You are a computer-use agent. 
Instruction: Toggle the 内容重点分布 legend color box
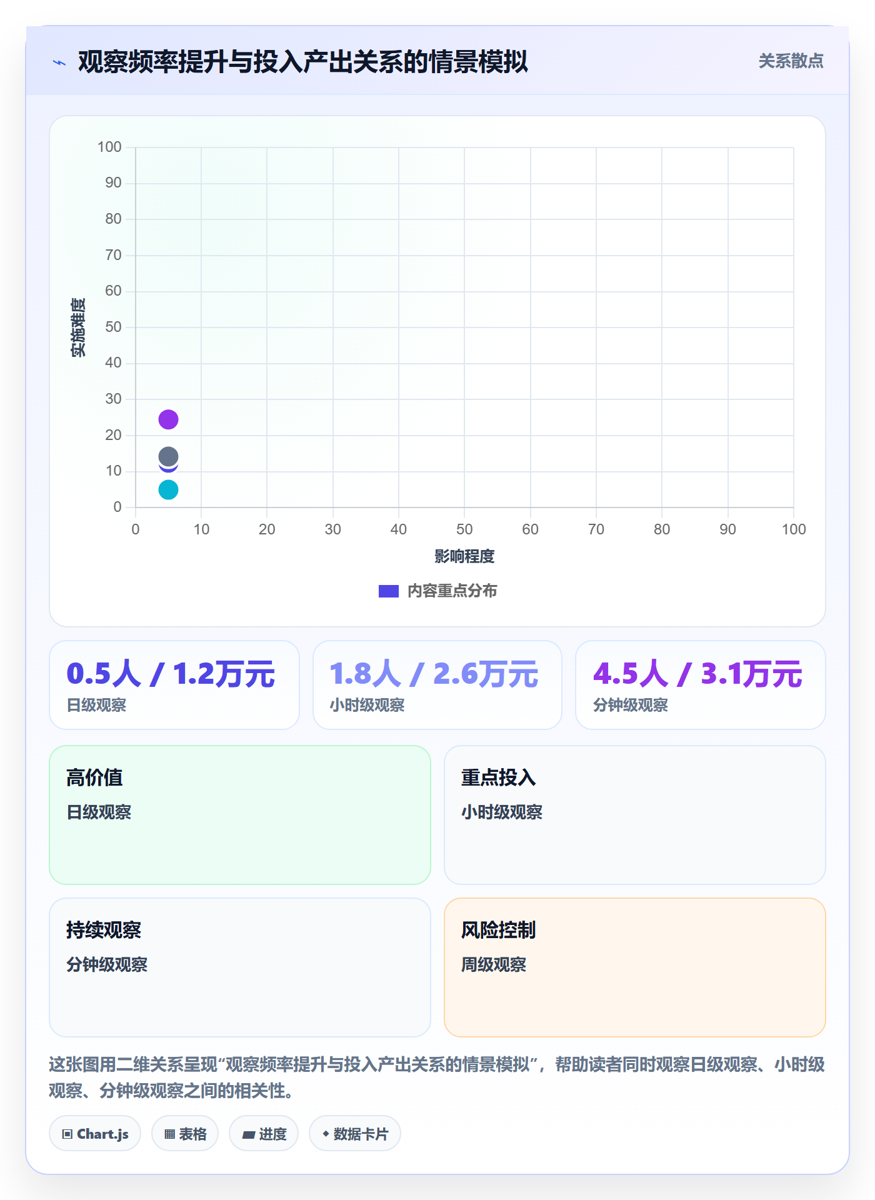[388, 591]
